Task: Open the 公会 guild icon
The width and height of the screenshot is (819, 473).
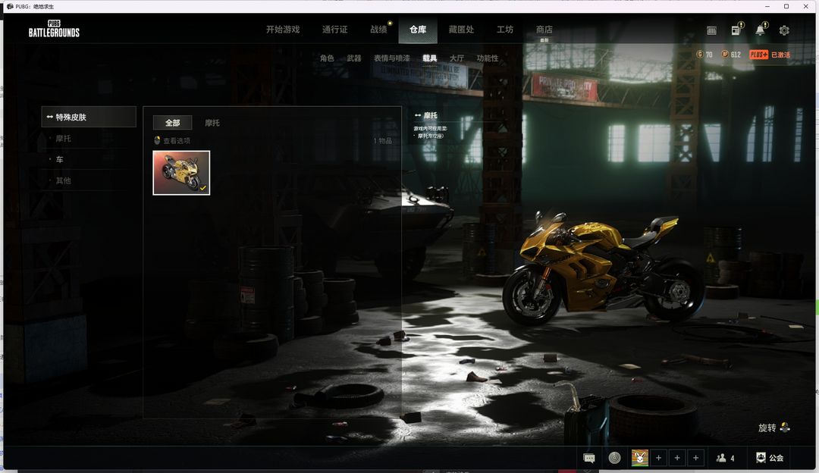Action: pyautogui.click(x=761, y=458)
